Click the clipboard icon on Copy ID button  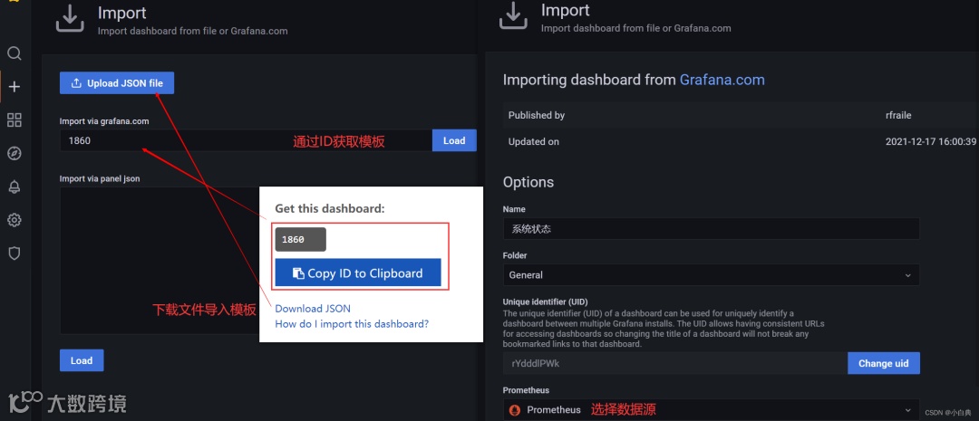click(298, 273)
